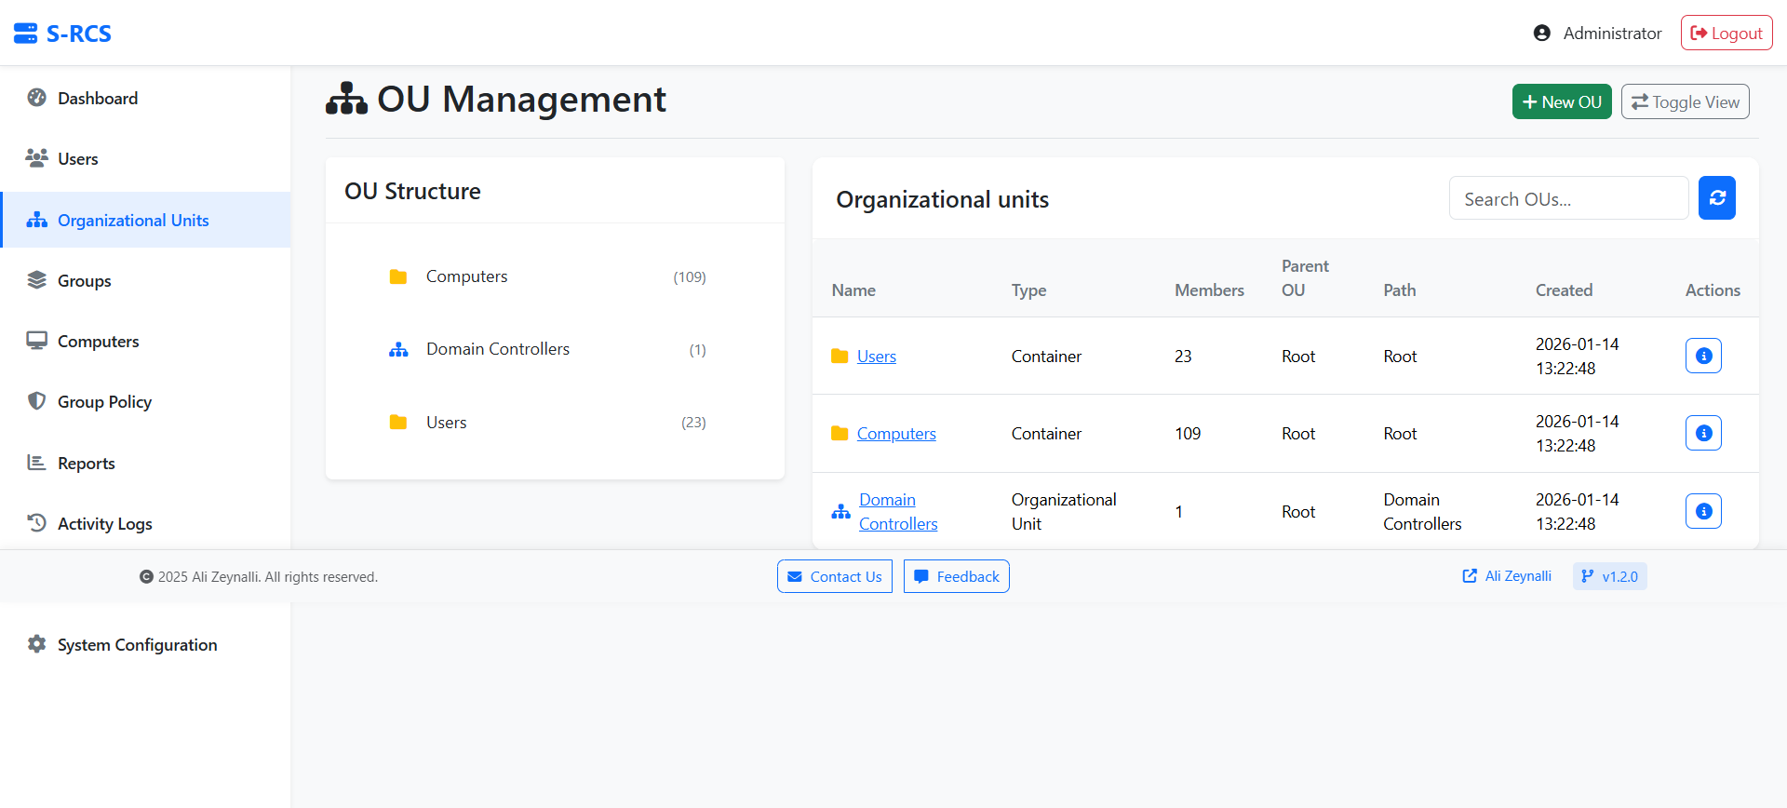Open info for the Computers container row
1787x808 pixels.
point(1703,433)
